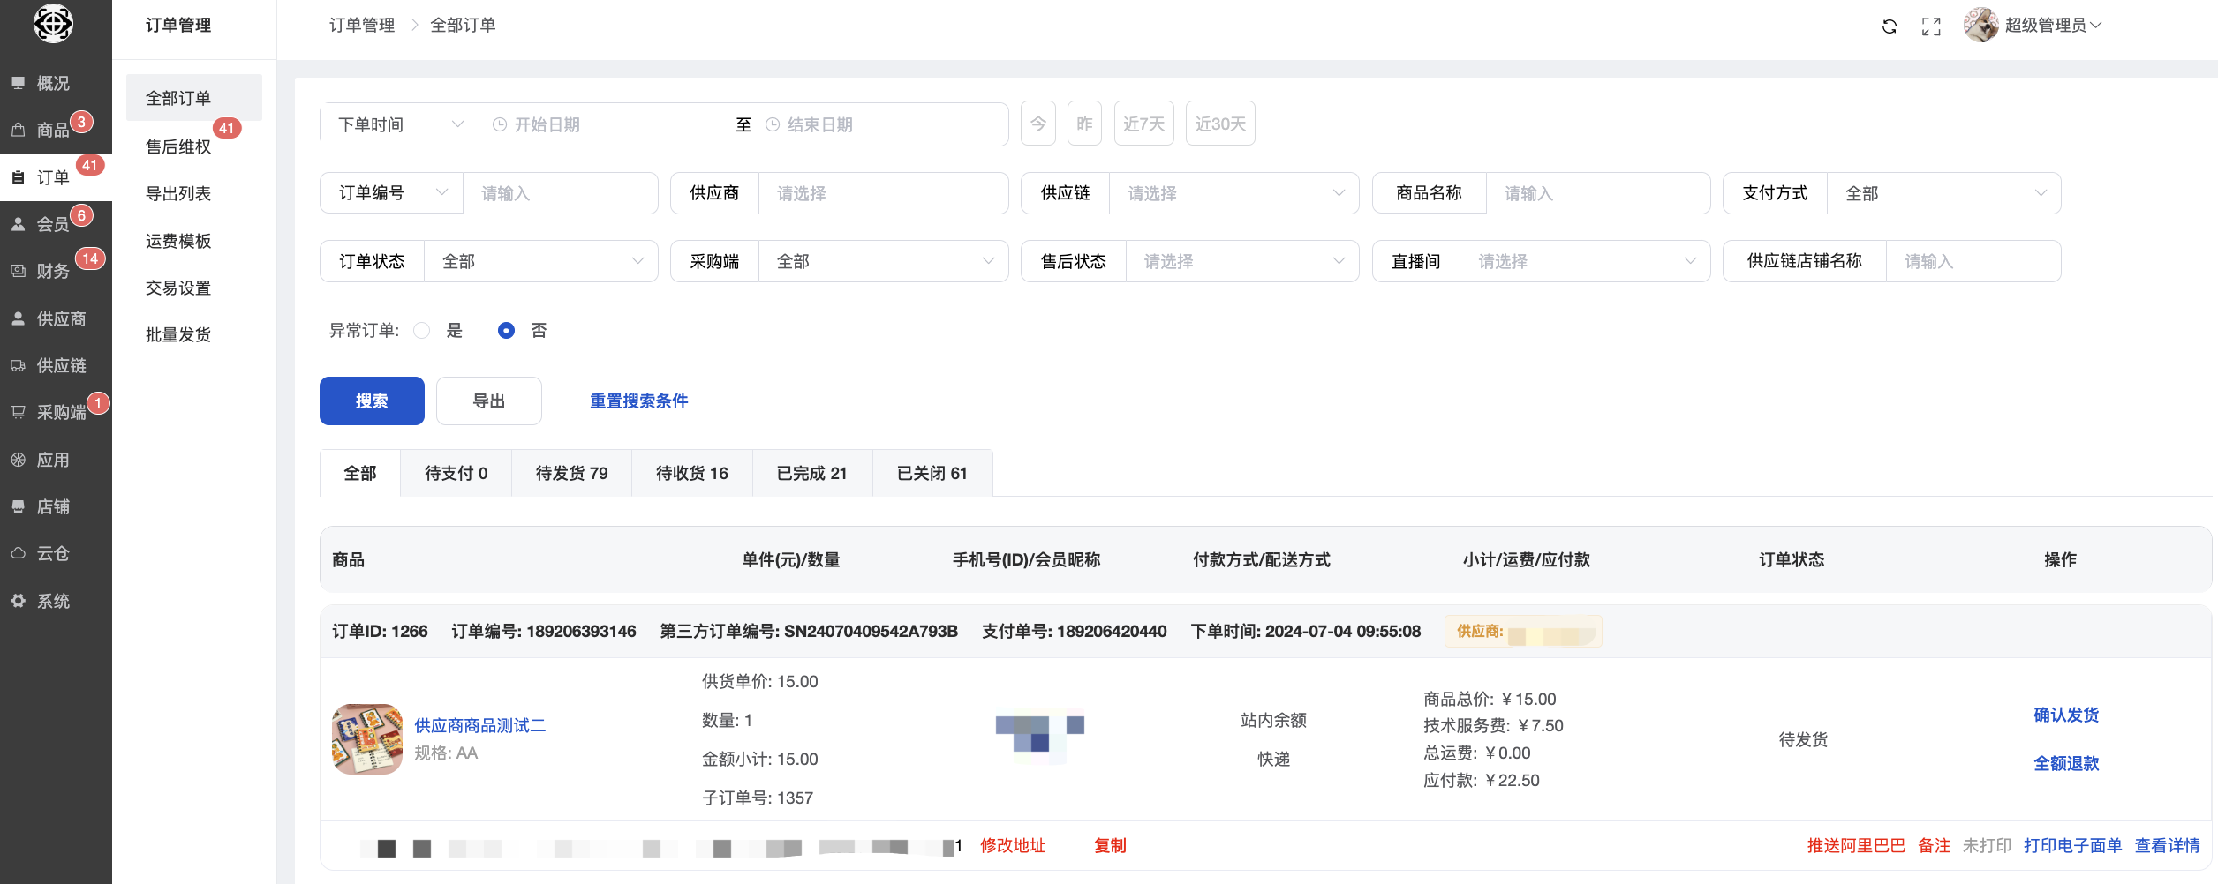
Task: Open the 系统 settings gear icon
Action: click(18, 601)
